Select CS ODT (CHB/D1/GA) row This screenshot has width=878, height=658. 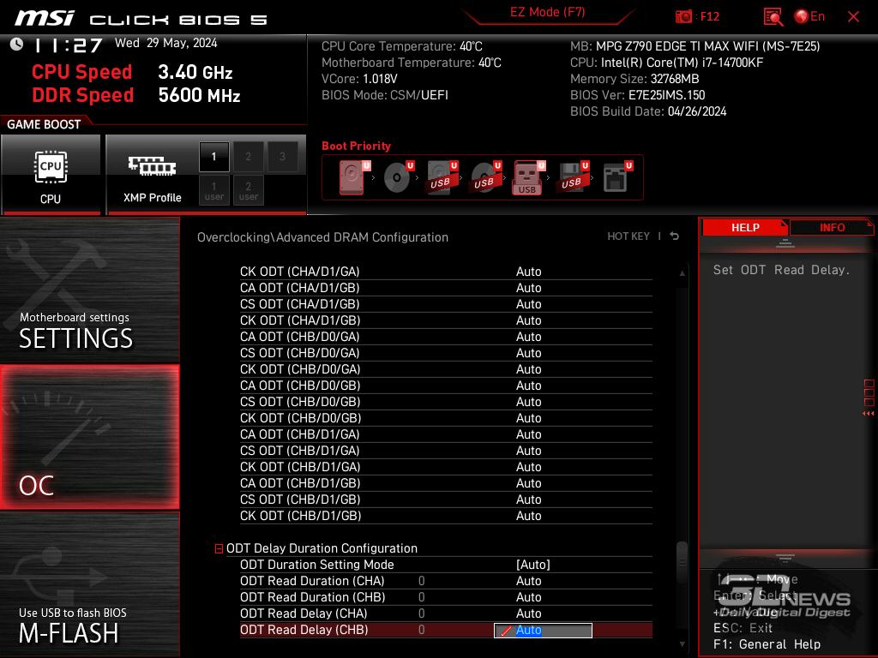pyautogui.click(x=446, y=451)
